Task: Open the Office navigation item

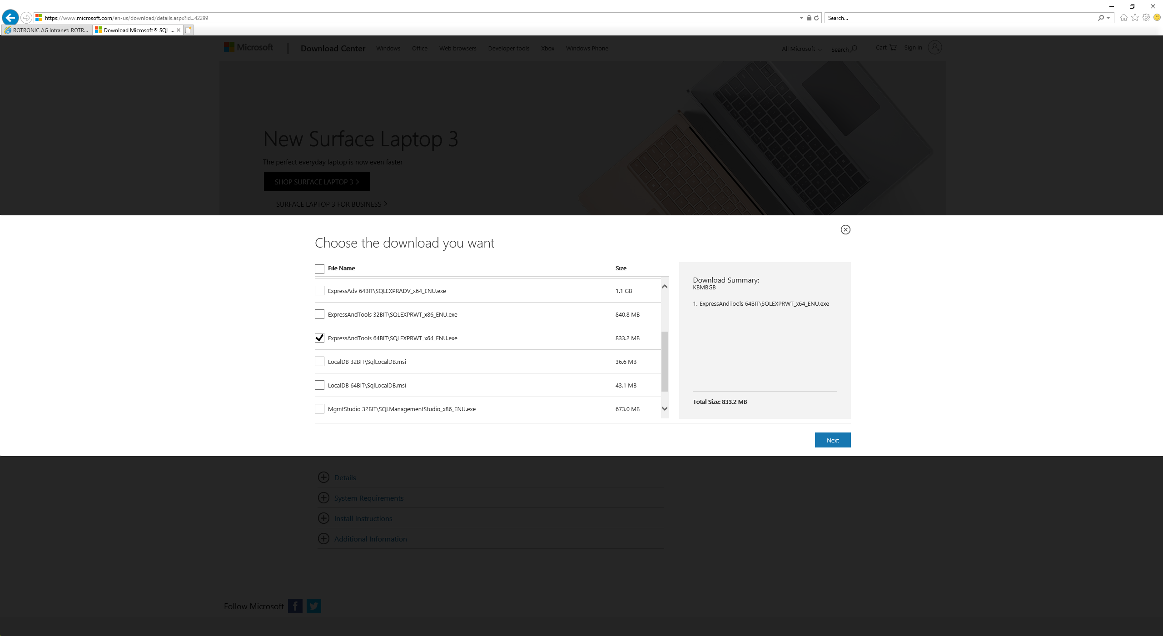Action: tap(419, 48)
